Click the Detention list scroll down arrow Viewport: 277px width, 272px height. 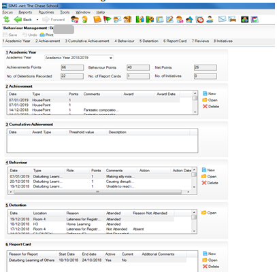coord(194,231)
